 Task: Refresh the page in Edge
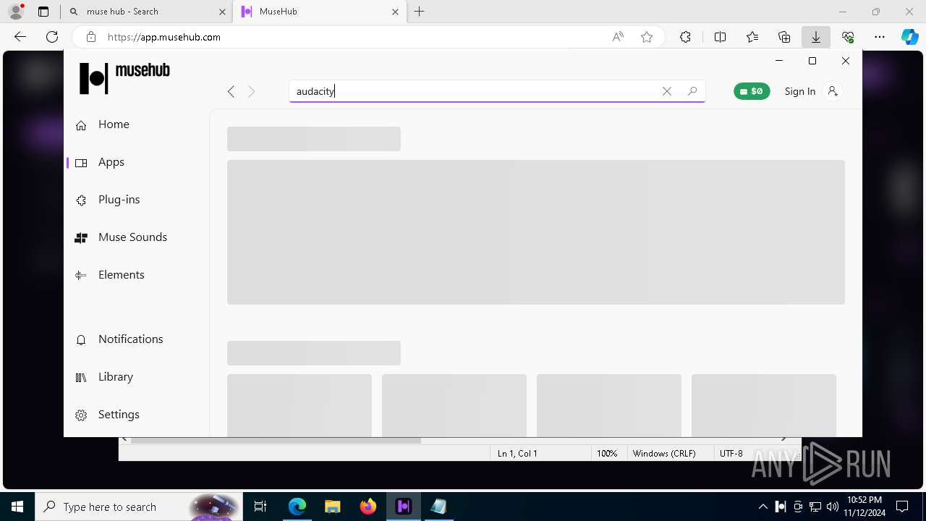52,37
